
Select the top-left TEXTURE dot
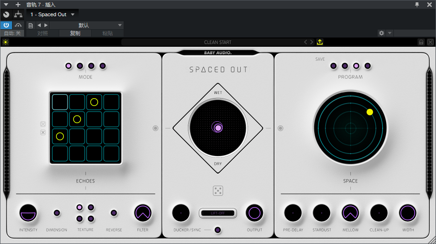79,207
